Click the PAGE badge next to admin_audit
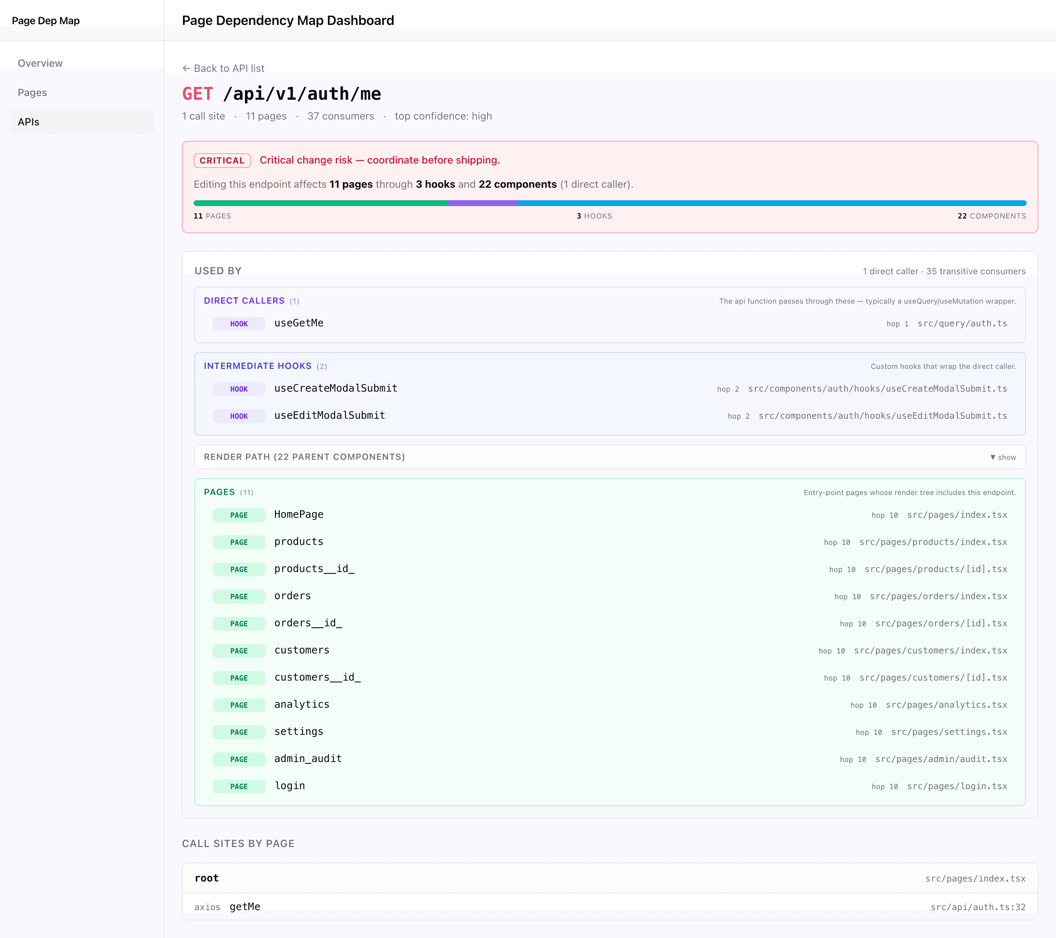The height and width of the screenshot is (938, 1056). pyautogui.click(x=239, y=759)
